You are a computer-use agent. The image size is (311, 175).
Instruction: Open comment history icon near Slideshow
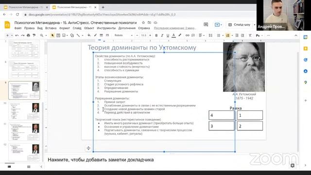206,25
